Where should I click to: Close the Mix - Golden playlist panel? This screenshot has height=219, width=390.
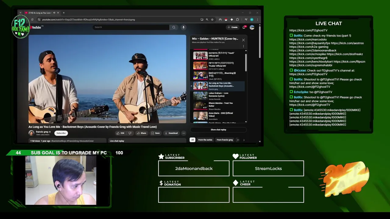pos(243,40)
